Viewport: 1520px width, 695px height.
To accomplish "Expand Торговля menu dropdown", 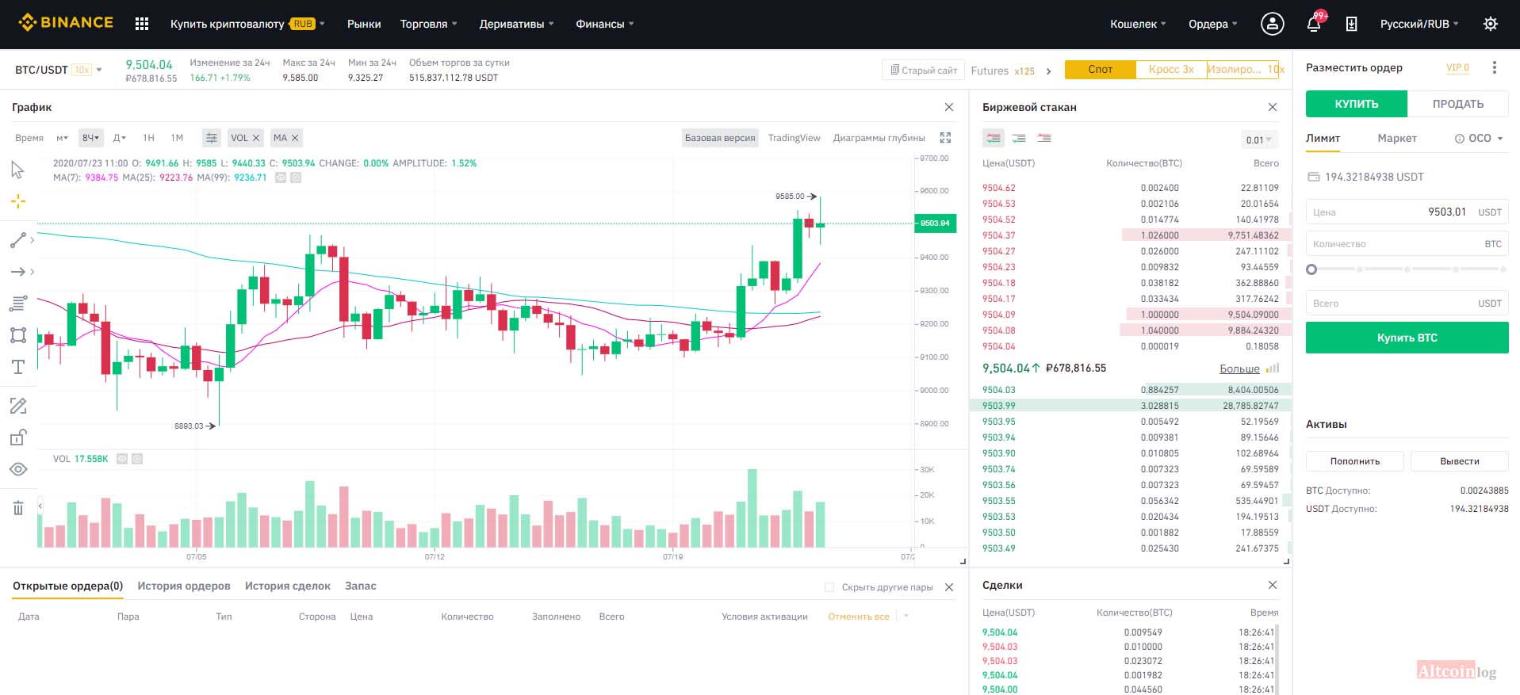I will click(428, 24).
